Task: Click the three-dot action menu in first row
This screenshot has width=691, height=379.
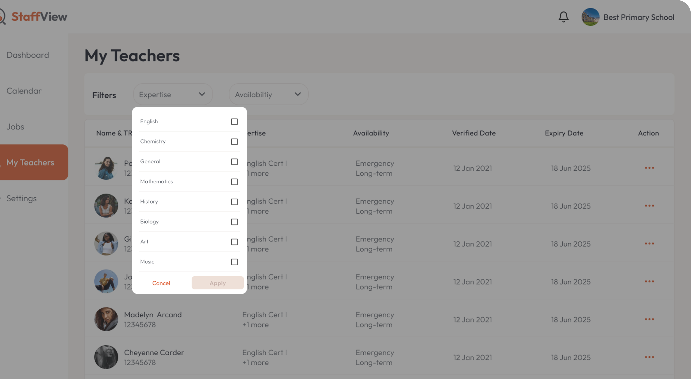Action: pyautogui.click(x=649, y=168)
